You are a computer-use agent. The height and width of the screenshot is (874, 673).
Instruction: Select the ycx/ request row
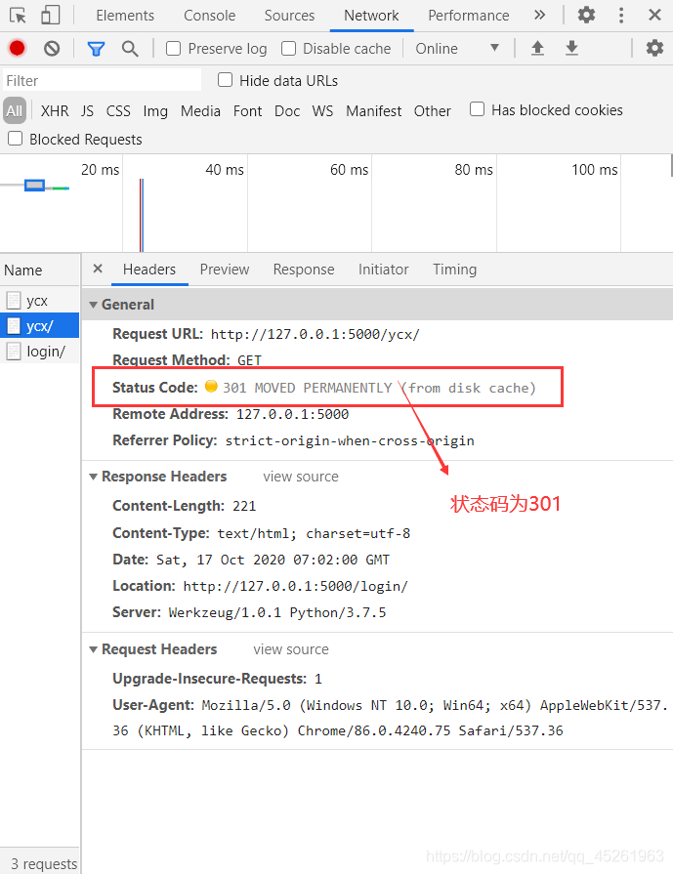[x=40, y=325]
